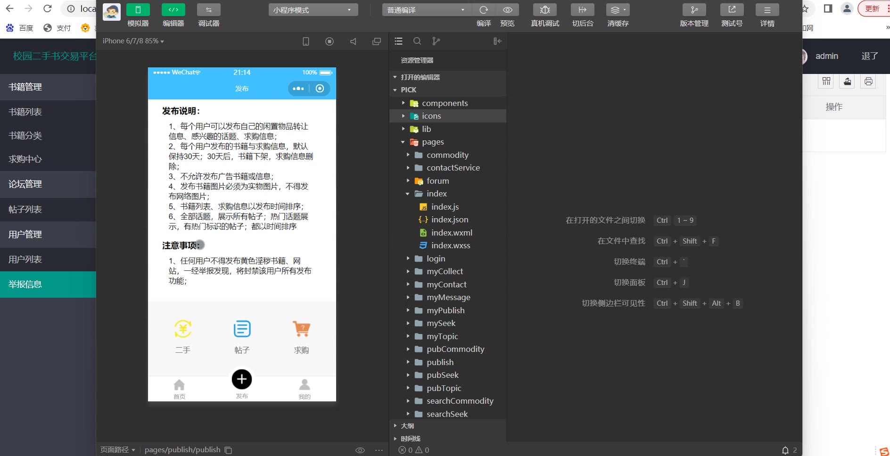890x456 pixels.
Task: Click the compile refresh icon
Action: coord(484,10)
